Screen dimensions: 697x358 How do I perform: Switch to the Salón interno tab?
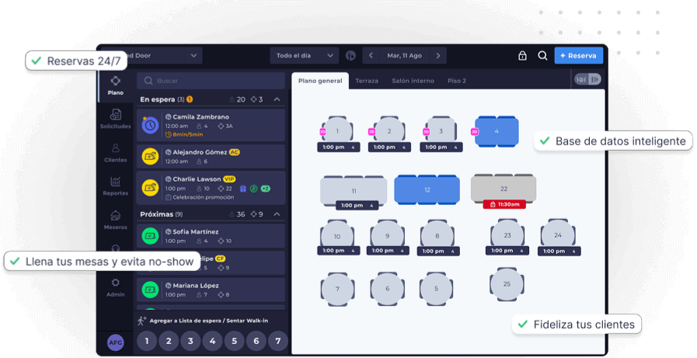[413, 81]
